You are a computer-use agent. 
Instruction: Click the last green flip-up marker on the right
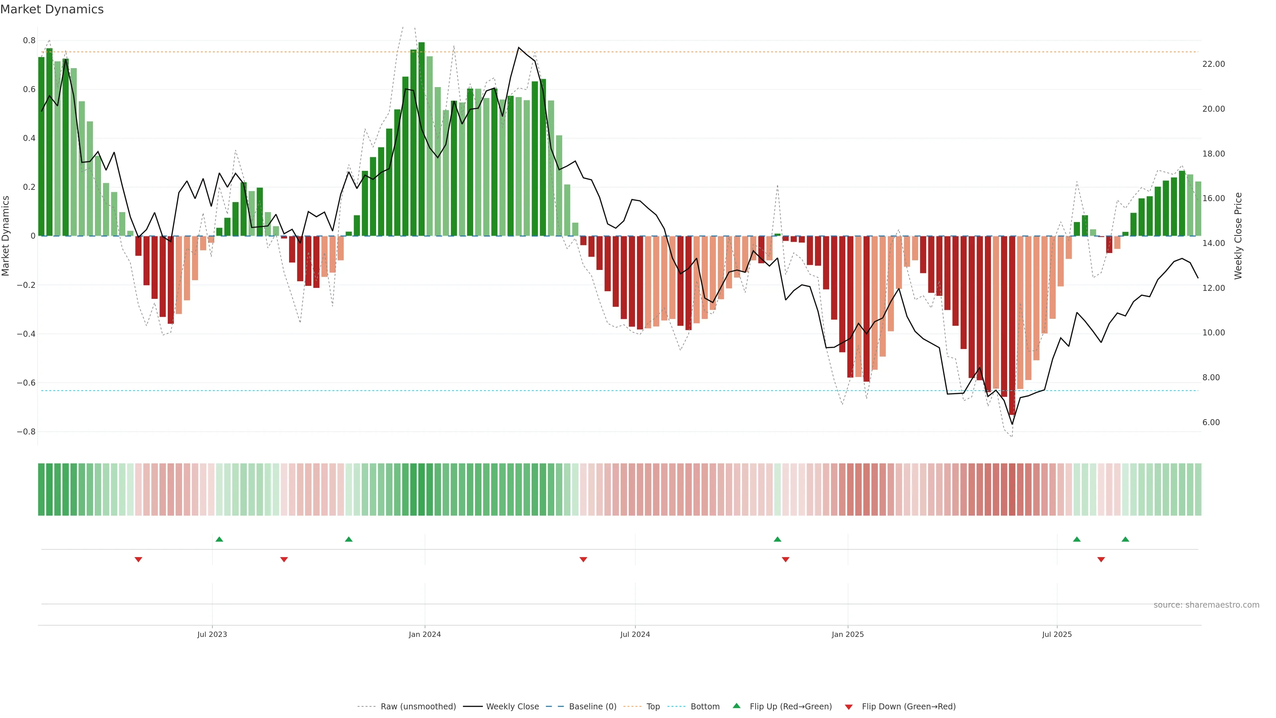pyautogui.click(x=1125, y=539)
